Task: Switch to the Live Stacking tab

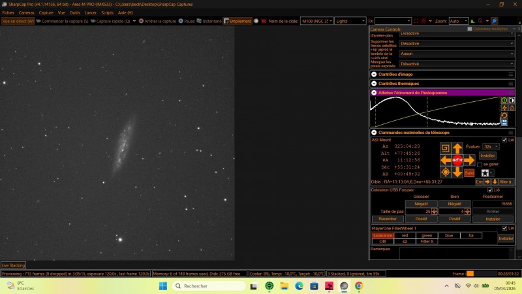Action: 13,265
